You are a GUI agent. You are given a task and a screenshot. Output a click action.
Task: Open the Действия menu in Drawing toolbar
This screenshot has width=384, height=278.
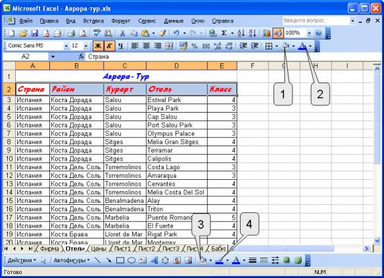click(22, 260)
